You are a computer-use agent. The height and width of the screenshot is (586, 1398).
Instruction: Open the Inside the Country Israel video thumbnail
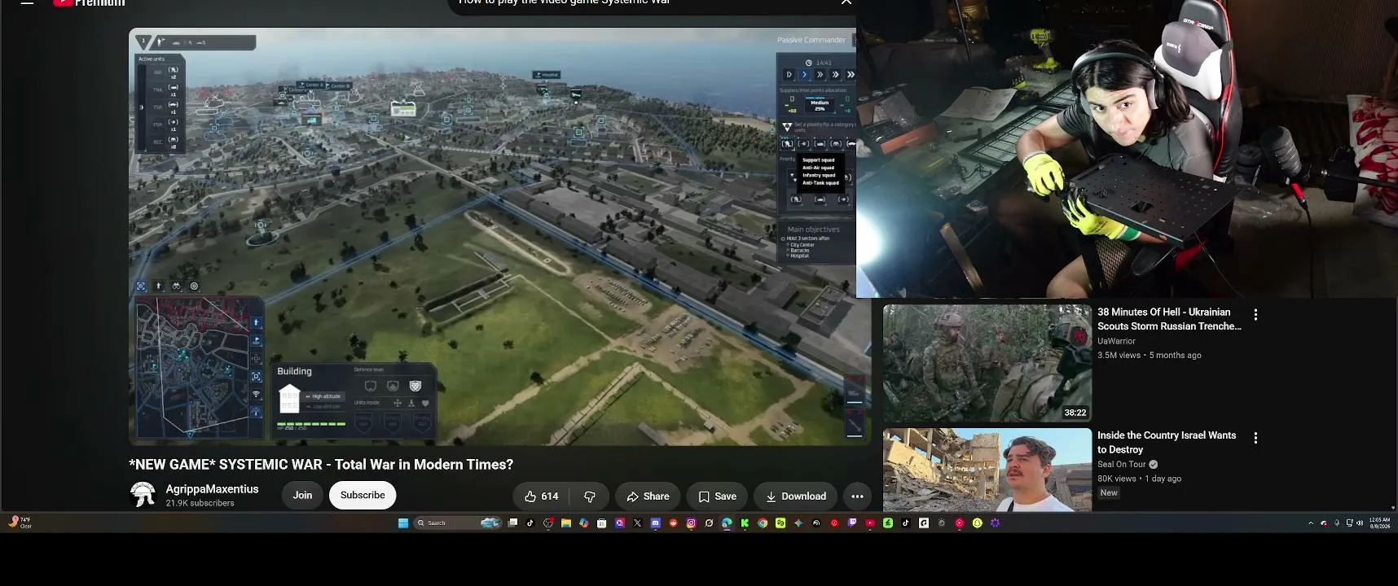(x=987, y=470)
